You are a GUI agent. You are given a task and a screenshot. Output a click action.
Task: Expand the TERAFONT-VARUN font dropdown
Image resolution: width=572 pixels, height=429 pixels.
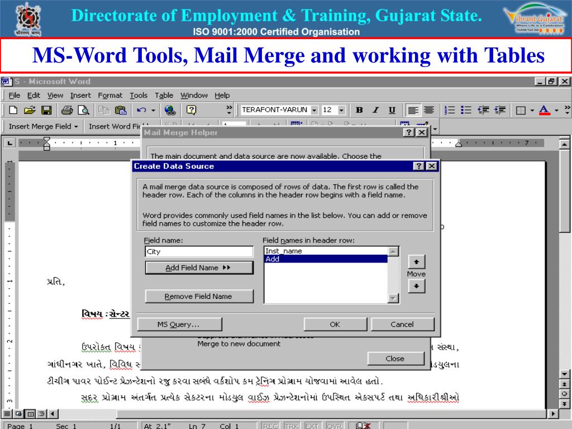click(314, 110)
